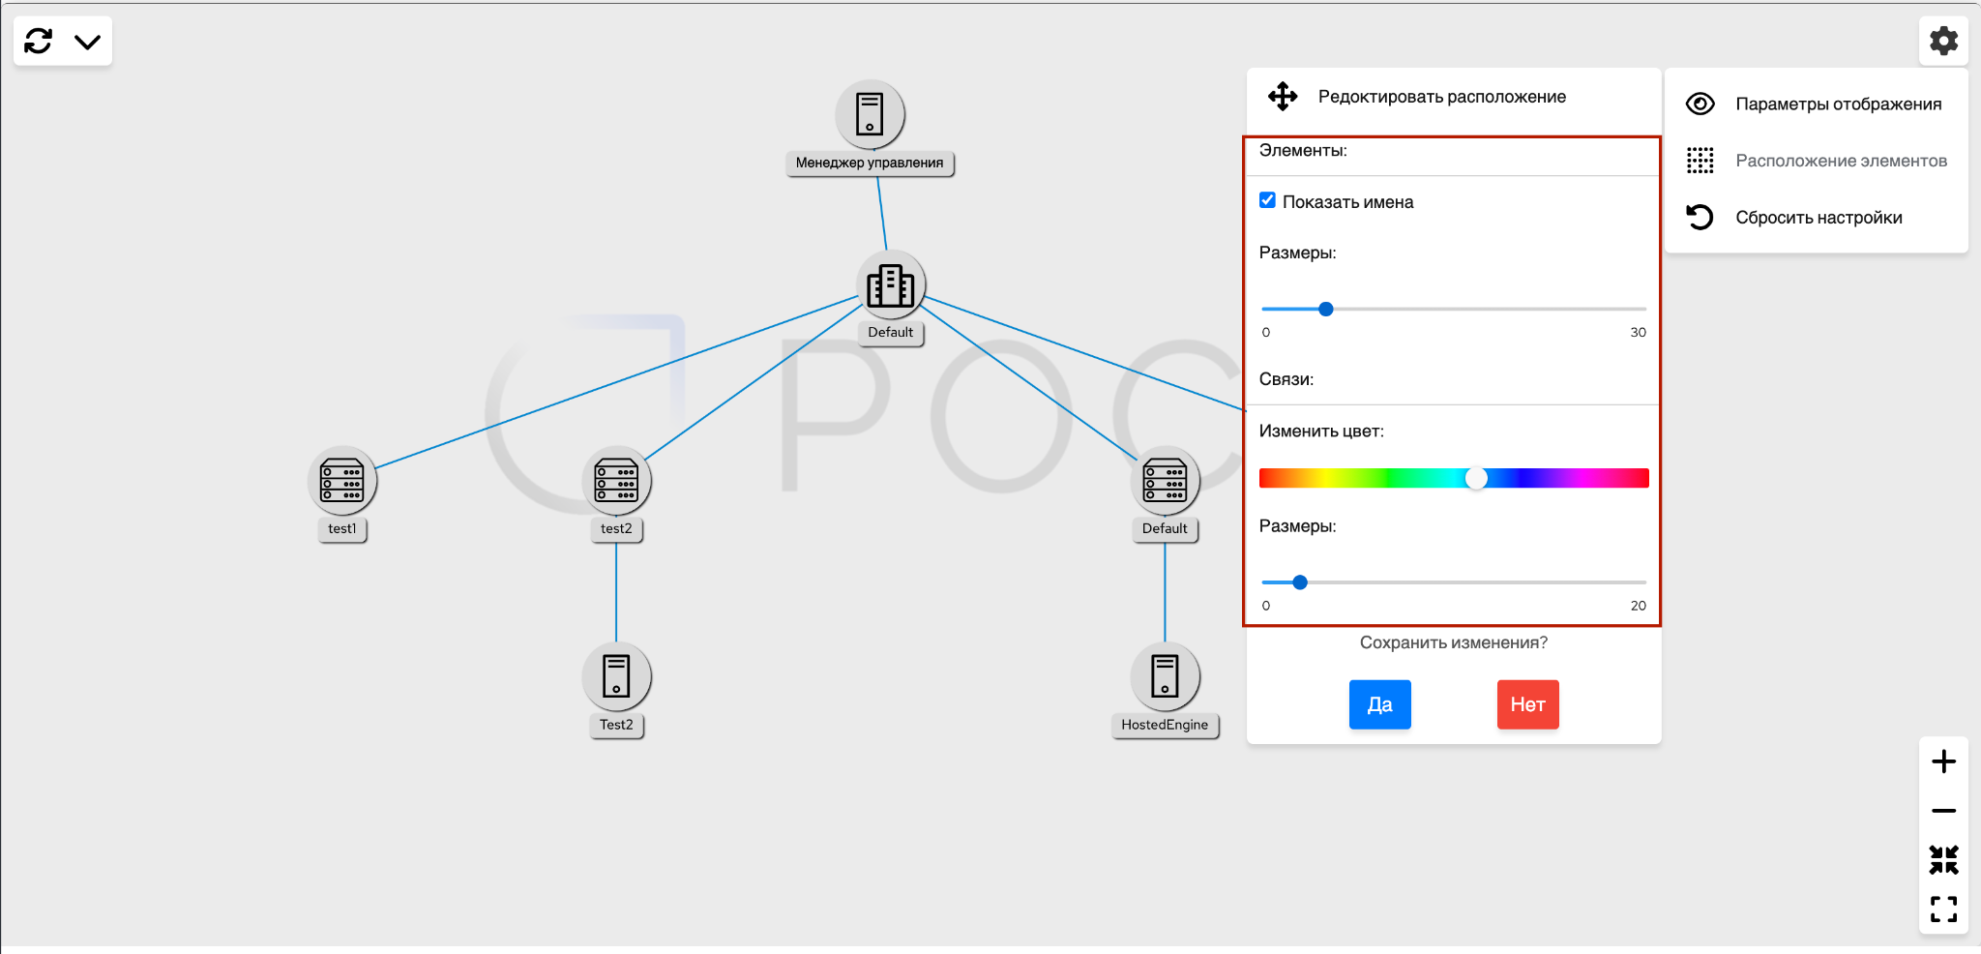Click Редактировать расположение option
The height and width of the screenshot is (954, 1981).
[x=1441, y=97]
